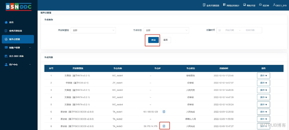Click the timestamp 2022-12-08 15:47:27
The height and width of the screenshot is (130, 289).
pos(224,126)
